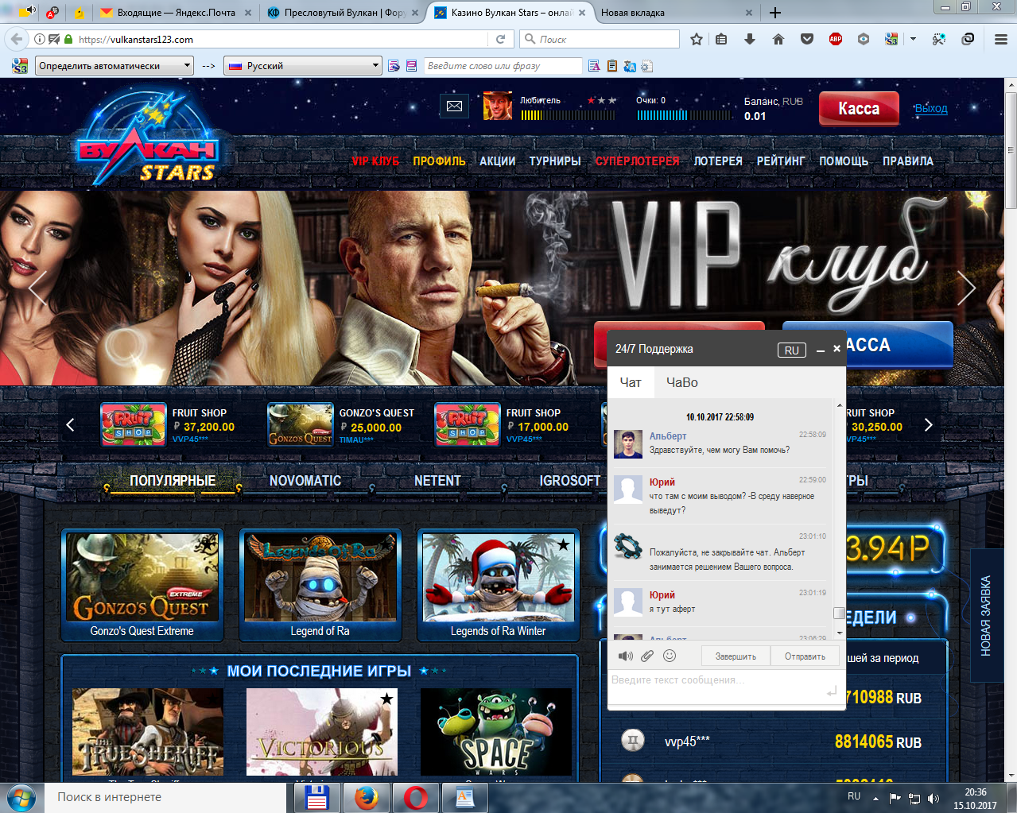Close the 24/7 support chat widget
The width and height of the screenshot is (1017, 813).
click(837, 349)
